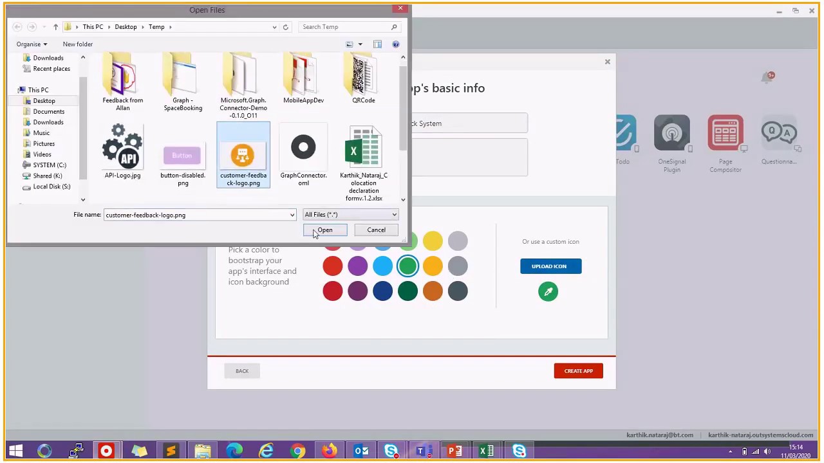Image resolution: width=824 pixels, height=463 pixels.
Task: Select Shared (K:) drive
Action: (x=48, y=176)
